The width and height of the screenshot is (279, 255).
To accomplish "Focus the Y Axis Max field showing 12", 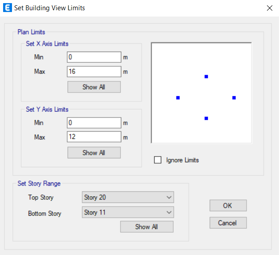I will point(94,137).
